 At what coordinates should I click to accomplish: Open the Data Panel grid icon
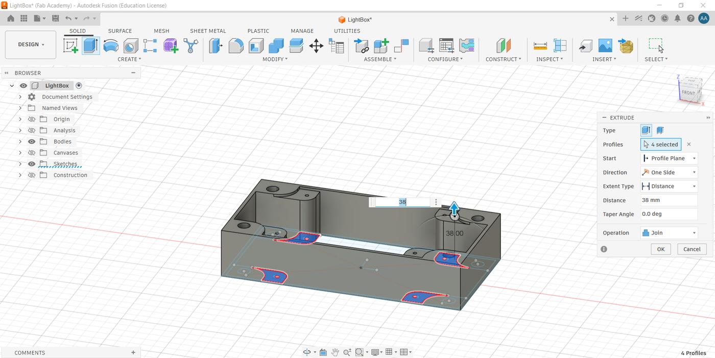pos(23,18)
